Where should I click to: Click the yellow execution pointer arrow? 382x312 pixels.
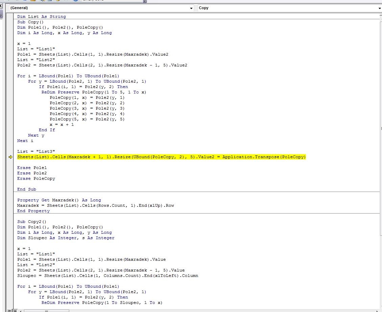[10, 157]
